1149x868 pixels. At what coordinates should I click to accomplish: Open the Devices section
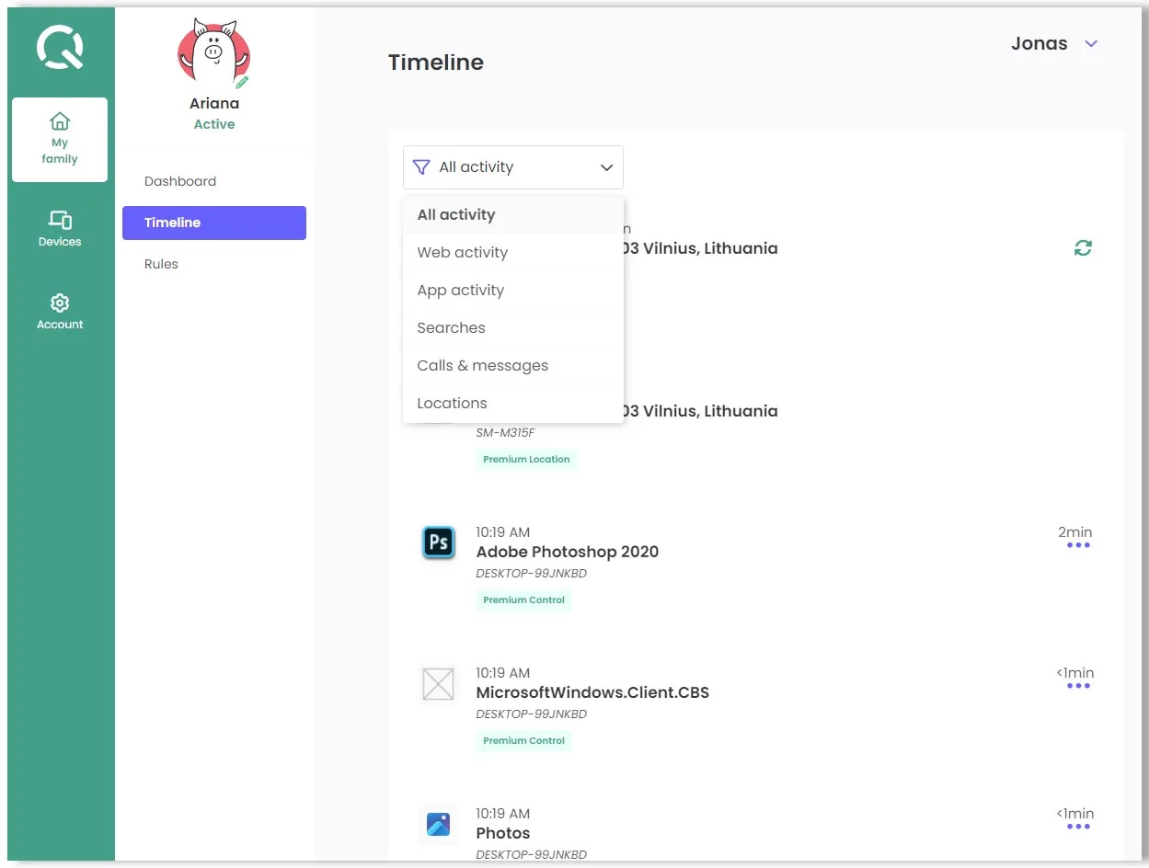60,229
